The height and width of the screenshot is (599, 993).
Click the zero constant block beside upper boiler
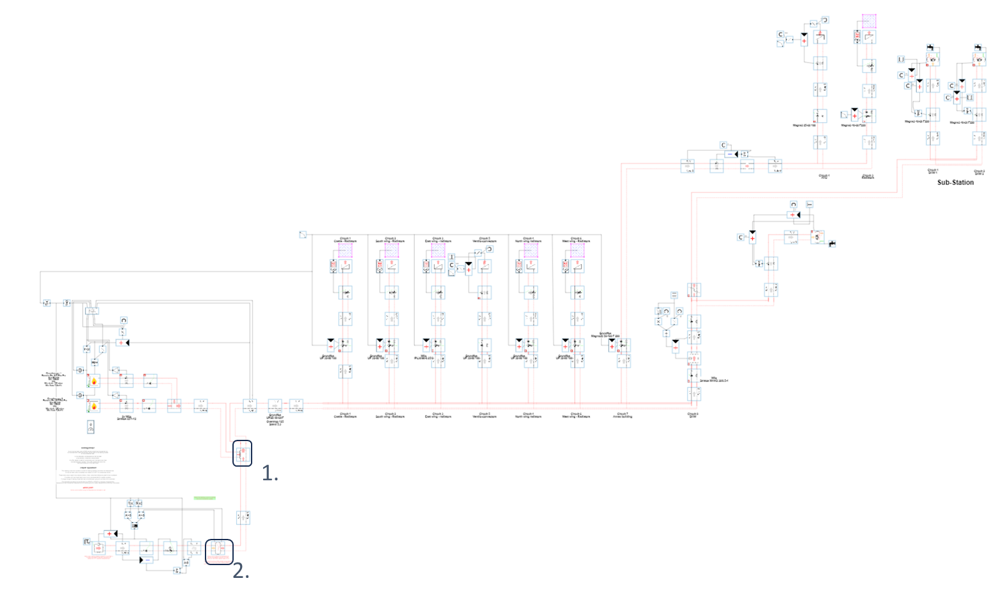coord(80,370)
